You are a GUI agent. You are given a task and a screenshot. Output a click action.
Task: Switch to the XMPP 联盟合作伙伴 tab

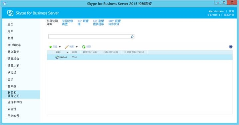(115, 23)
